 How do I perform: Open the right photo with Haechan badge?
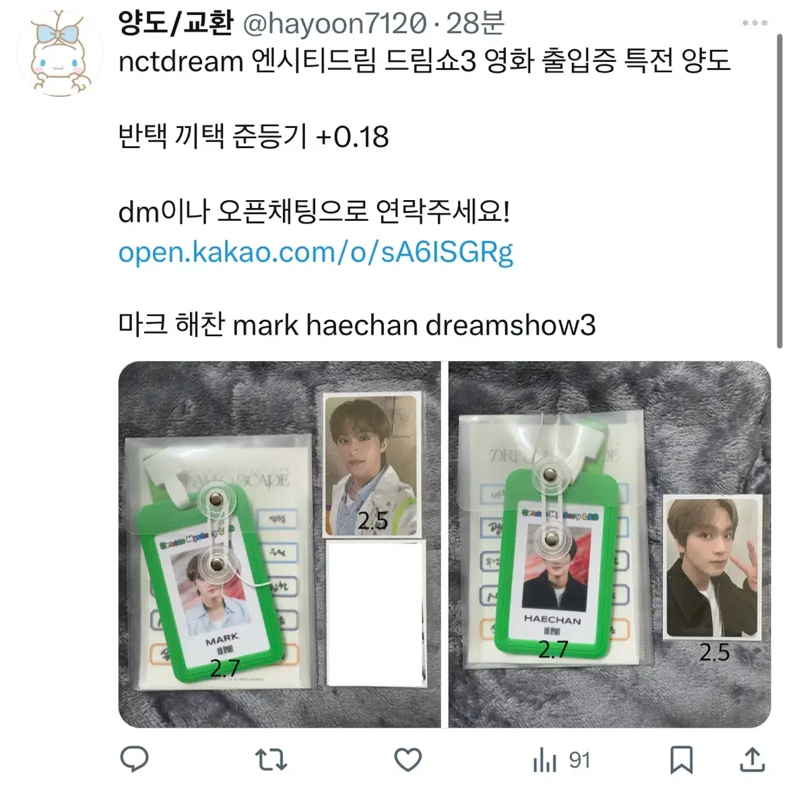pos(610,544)
